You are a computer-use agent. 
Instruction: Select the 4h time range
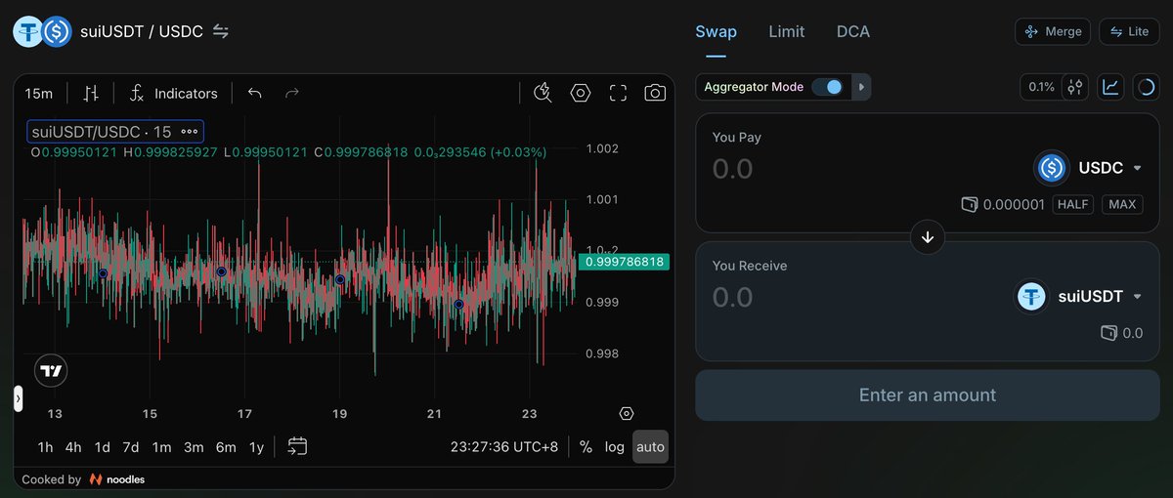coord(73,447)
